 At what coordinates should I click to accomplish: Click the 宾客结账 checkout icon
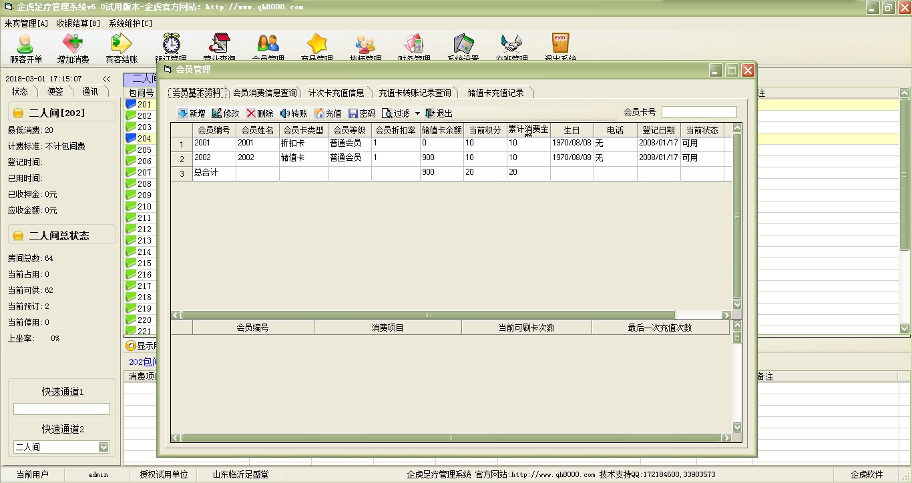[x=122, y=47]
